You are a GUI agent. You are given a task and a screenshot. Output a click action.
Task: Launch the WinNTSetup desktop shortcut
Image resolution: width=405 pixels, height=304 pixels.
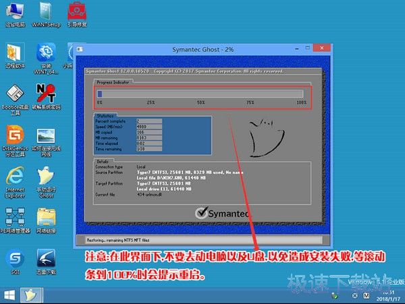47,11
